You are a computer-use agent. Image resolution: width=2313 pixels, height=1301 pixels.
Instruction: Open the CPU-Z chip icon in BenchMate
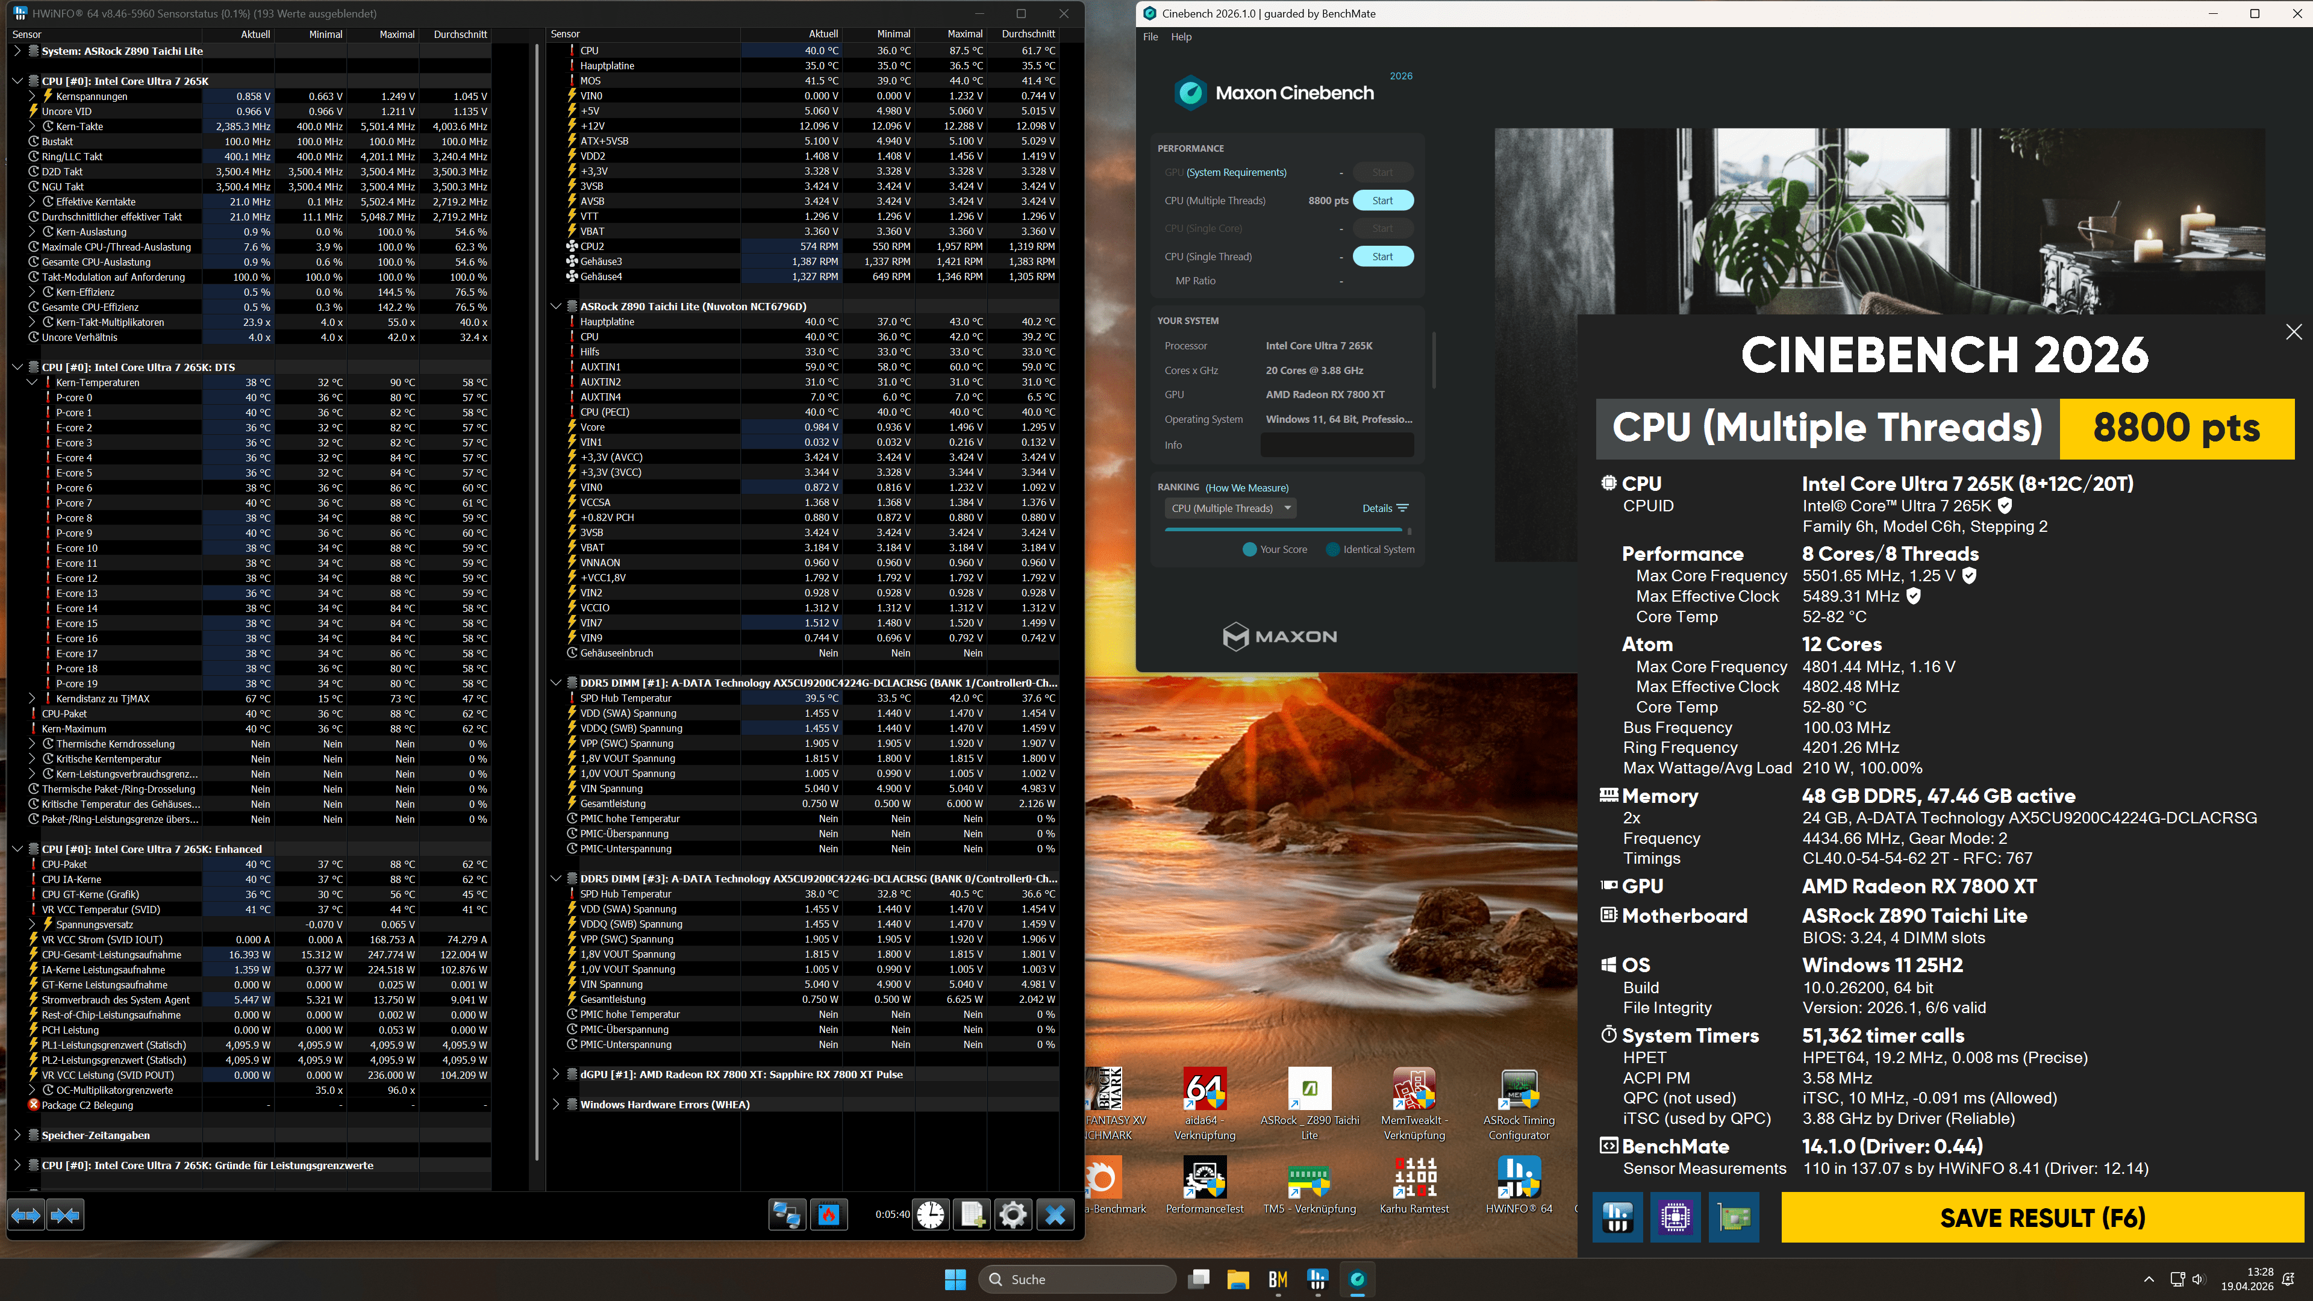(x=1675, y=1217)
